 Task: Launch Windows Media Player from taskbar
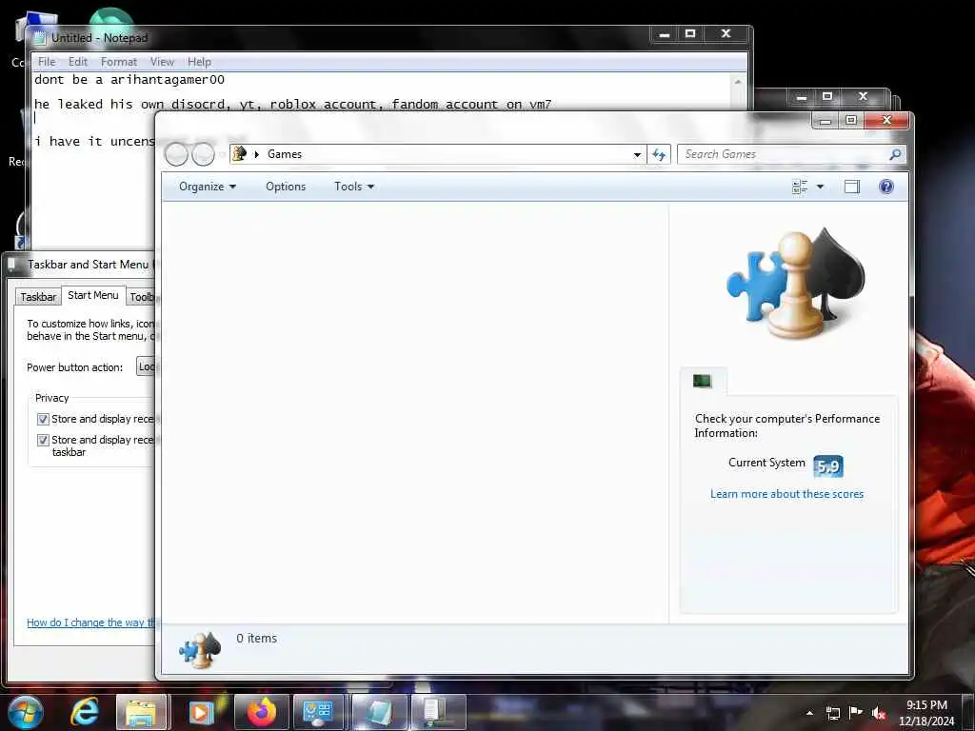(200, 712)
